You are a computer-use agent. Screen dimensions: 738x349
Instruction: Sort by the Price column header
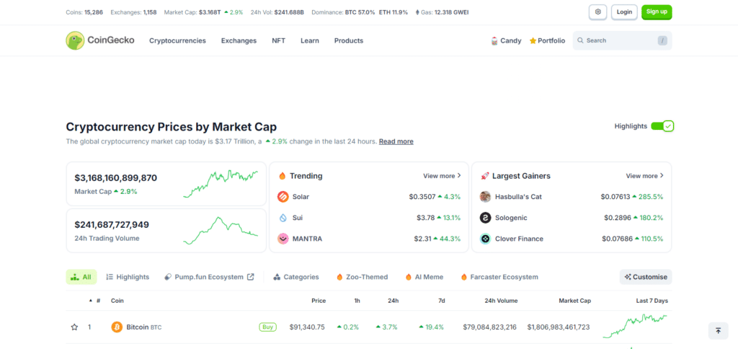[318, 301]
